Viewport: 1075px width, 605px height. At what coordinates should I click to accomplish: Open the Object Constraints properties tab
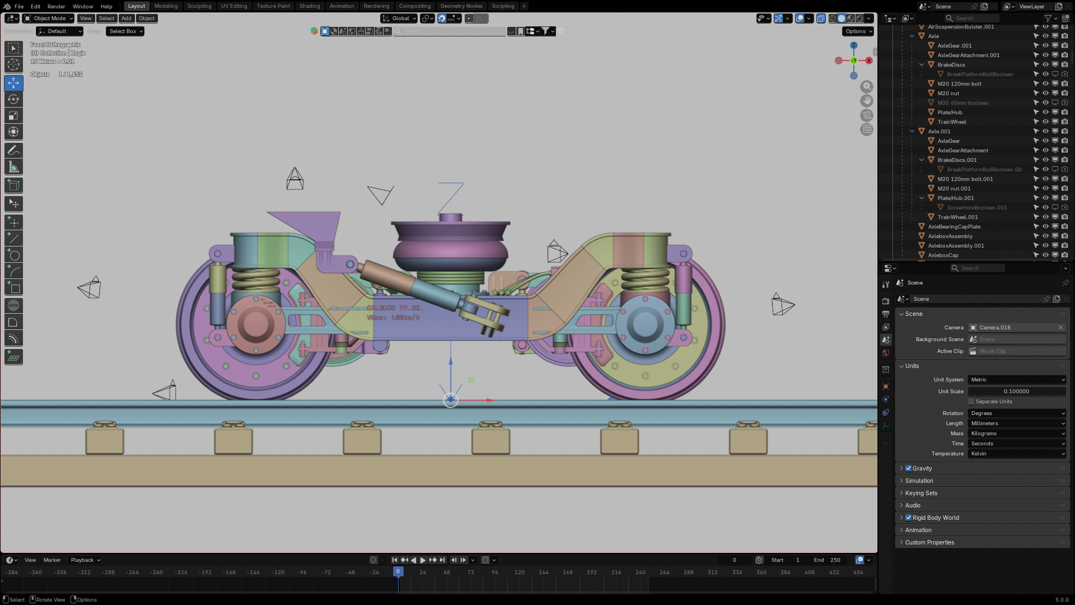click(886, 413)
